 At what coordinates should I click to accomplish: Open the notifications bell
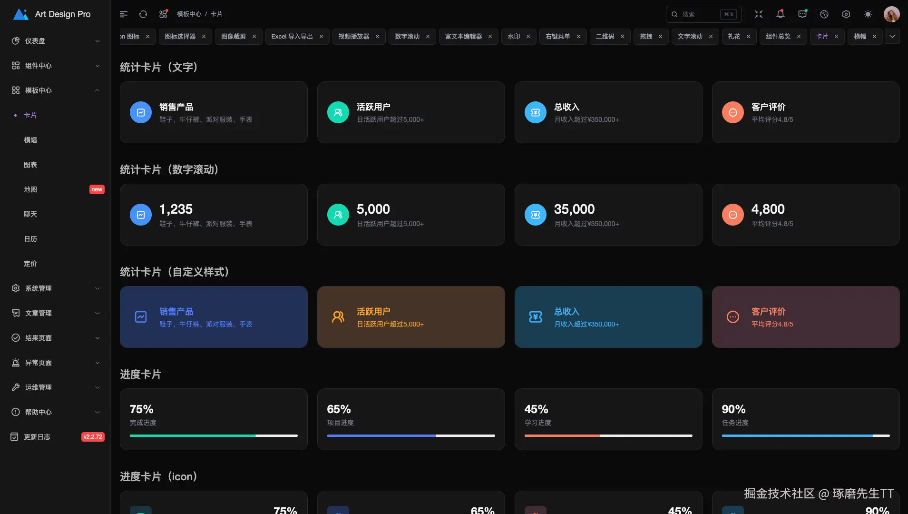781,14
